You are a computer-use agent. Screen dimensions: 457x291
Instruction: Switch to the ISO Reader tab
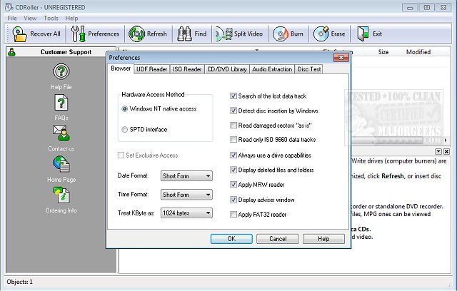click(x=187, y=69)
